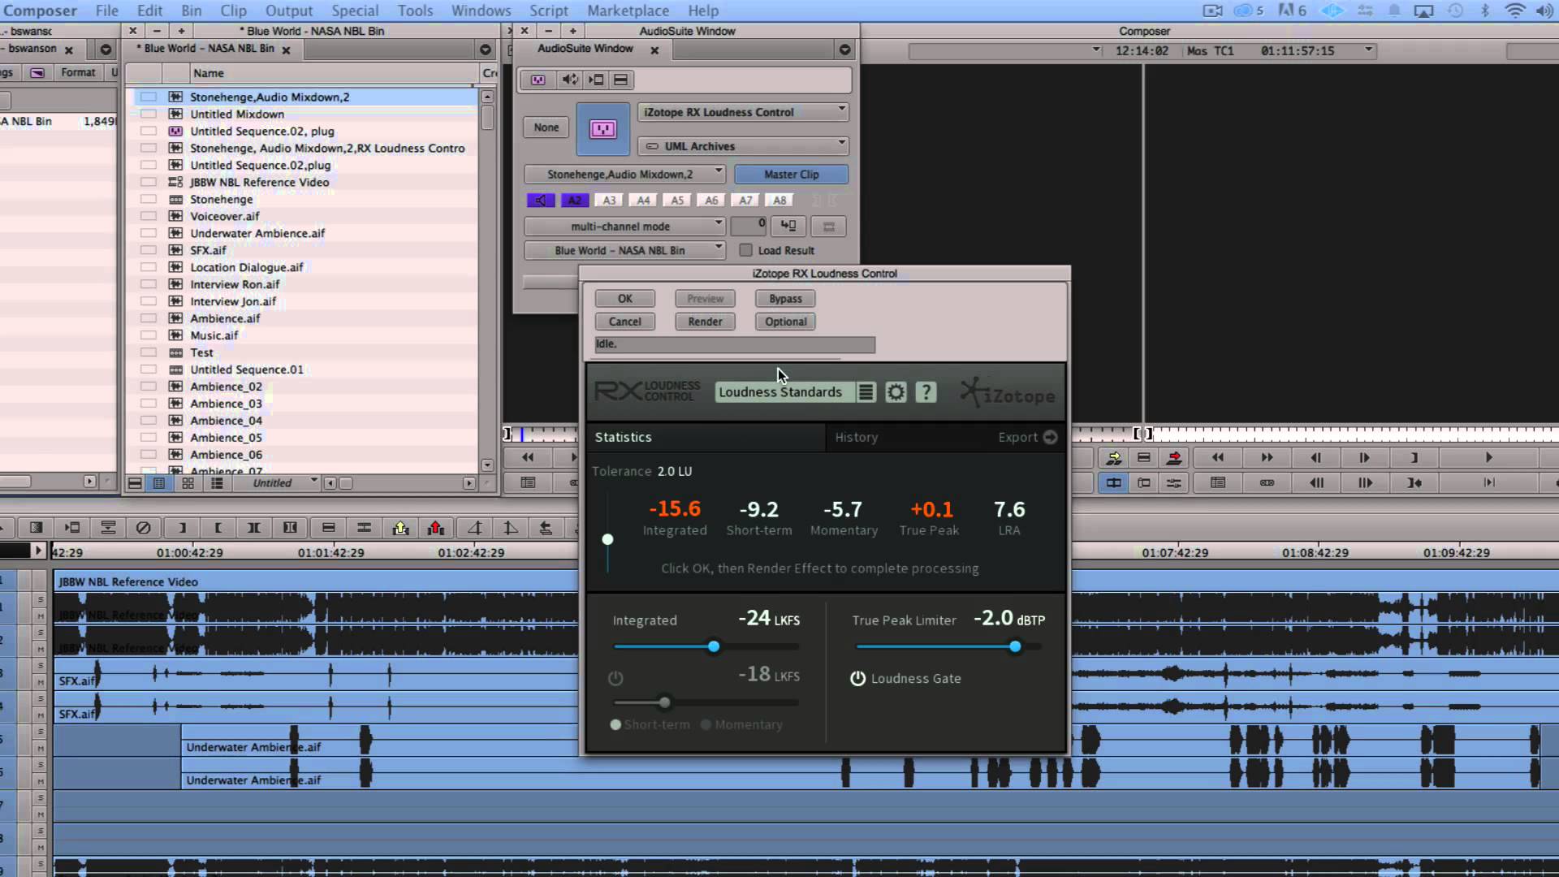Toggle the A3 track selector in AudioSuite
Viewport: 1559px width, 877px height.
pos(609,200)
